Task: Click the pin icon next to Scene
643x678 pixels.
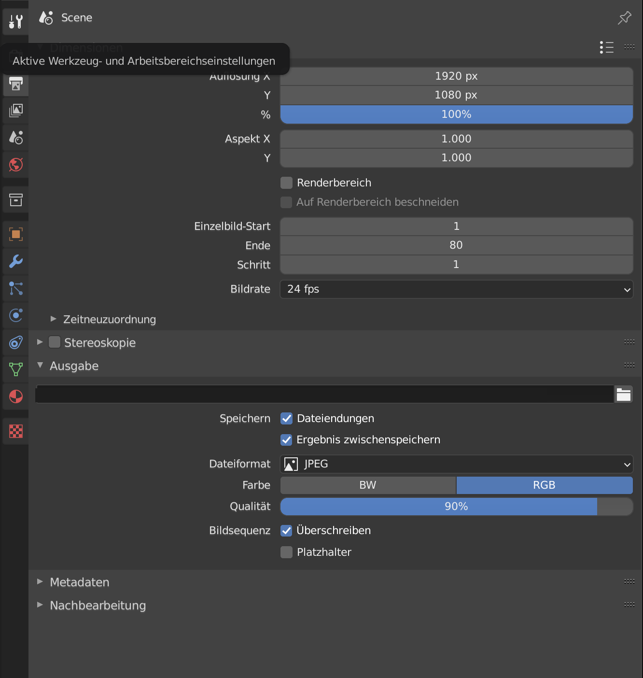Action: 625,18
